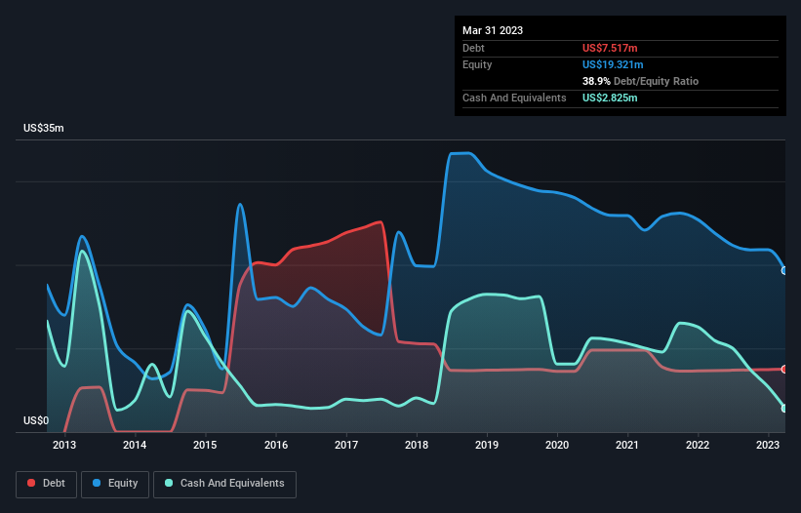Toggle the Debt legend button
This screenshot has width=801, height=513.
[46, 484]
